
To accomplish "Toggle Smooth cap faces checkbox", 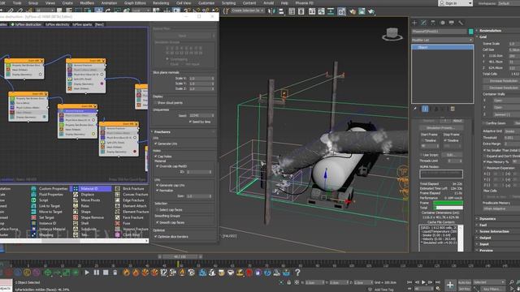I will [158, 222].
